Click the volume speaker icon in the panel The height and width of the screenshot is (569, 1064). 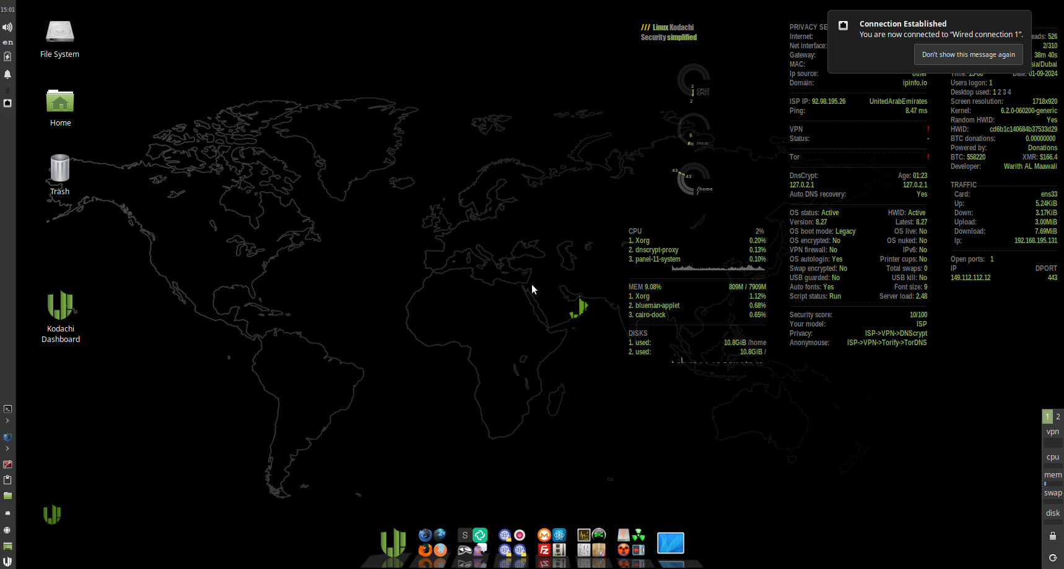[7, 27]
